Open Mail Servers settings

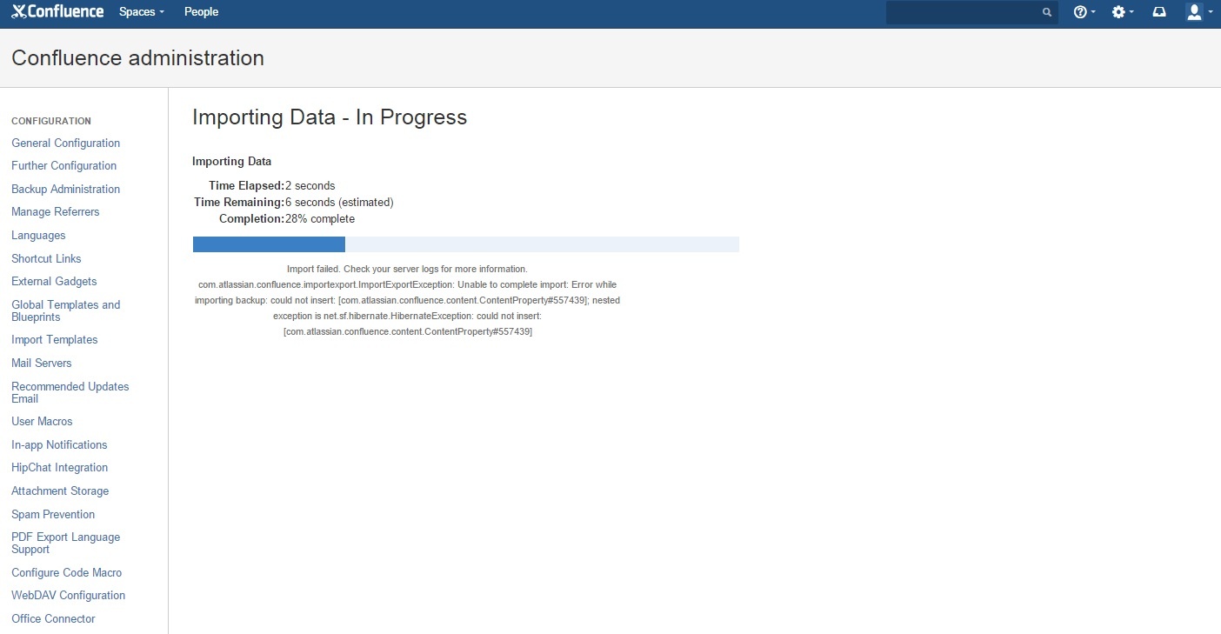42,363
